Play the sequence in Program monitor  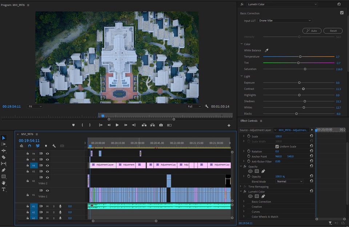click(117, 125)
